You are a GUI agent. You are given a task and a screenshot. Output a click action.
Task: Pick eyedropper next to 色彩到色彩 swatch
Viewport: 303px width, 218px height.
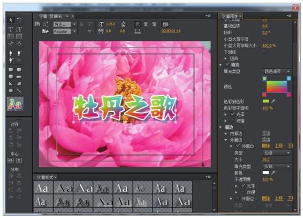[273, 101]
